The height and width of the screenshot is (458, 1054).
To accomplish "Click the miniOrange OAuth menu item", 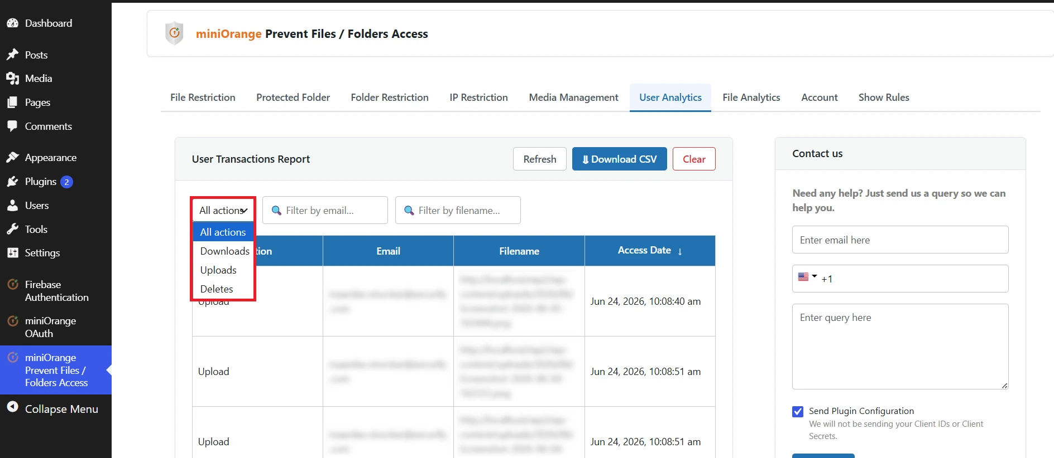I will click(x=56, y=327).
